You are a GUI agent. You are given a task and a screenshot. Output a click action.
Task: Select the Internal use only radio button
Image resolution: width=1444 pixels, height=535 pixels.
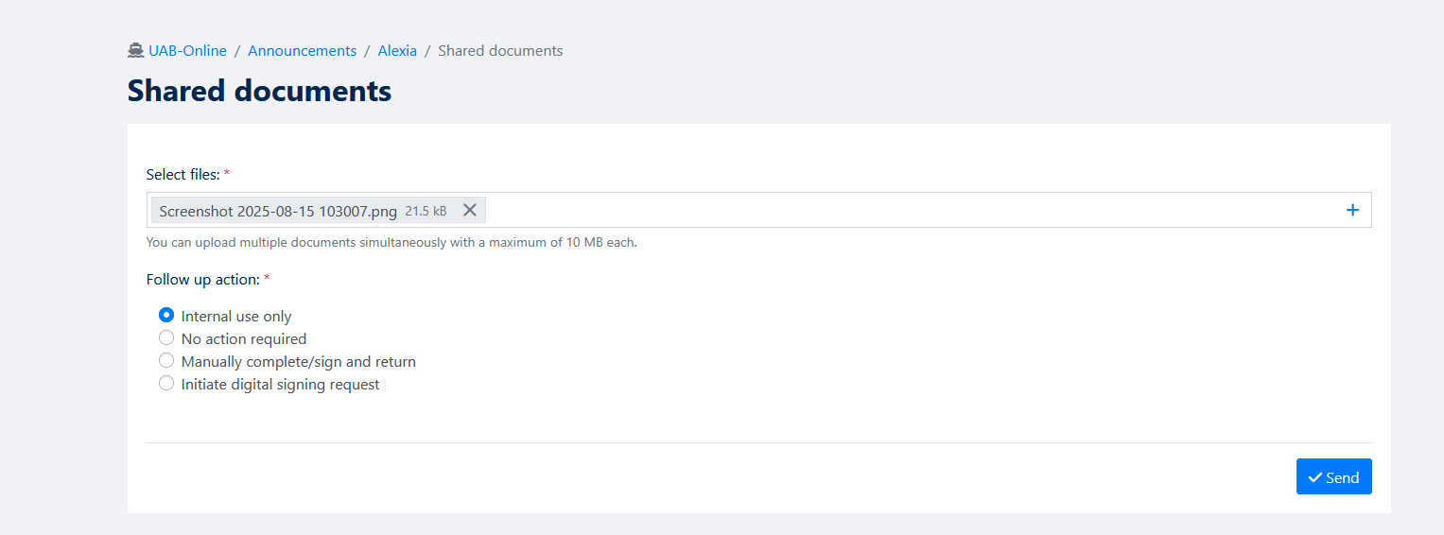166,316
